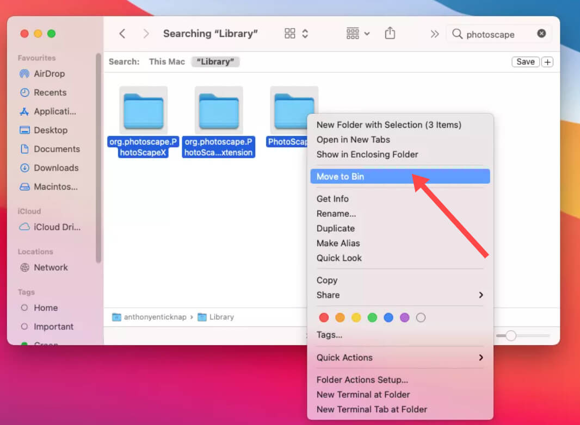The image size is (580, 425).
Task: Choose Open in New Tabs
Action: click(x=400, y=139)
